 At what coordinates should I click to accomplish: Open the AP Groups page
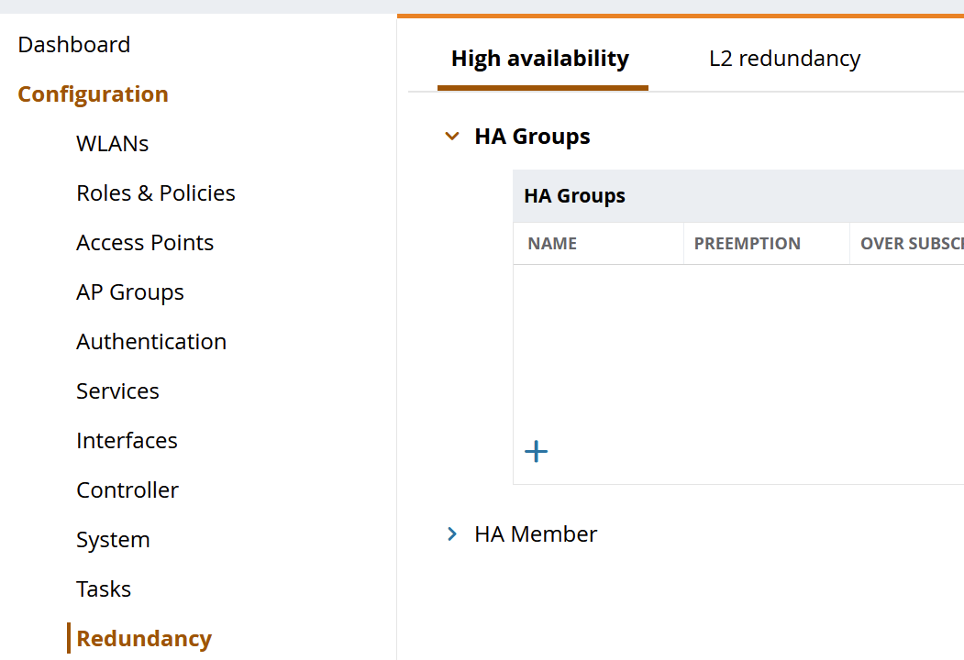130,291
